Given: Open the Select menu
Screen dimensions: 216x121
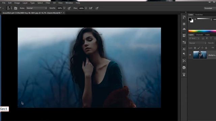Looking at the screenshot, I should click(x=40, y=3).
